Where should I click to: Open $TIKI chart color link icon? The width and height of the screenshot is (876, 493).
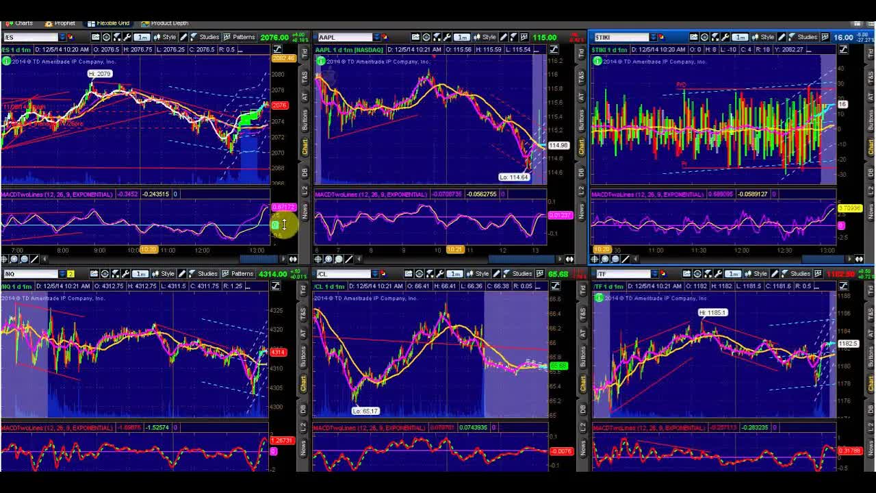pos(661,37)
